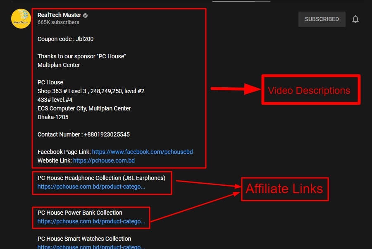This screenshot has width=372, height=249.
Task: Click the "Thanks to our sponsor" line
Action: (81, 56)
